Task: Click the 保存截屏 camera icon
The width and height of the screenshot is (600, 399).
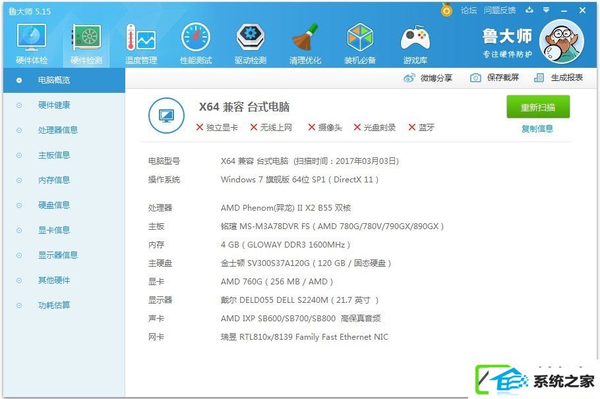Action: tap(475, 78)
